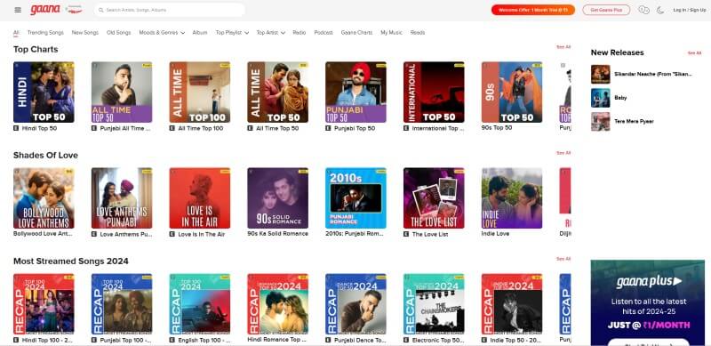Open Love Anthems Punjabi cover
The image size is (711, 346).
coord(122,198)
